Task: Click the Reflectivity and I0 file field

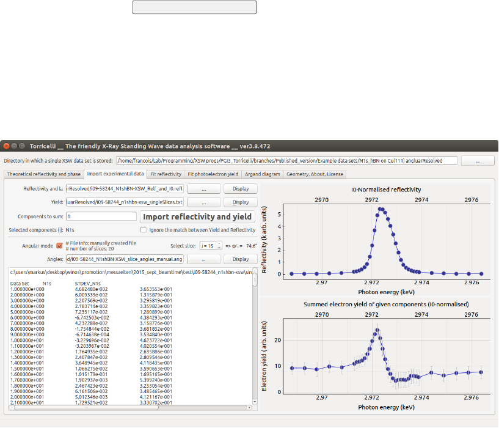Action: click(x=125, y=189)
